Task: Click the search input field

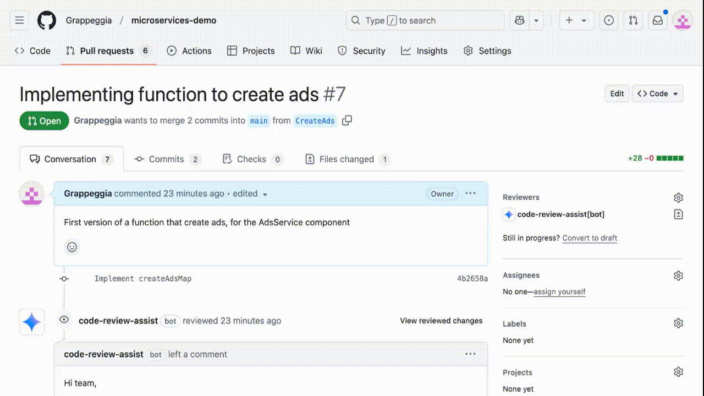Action: click(425, 20)
